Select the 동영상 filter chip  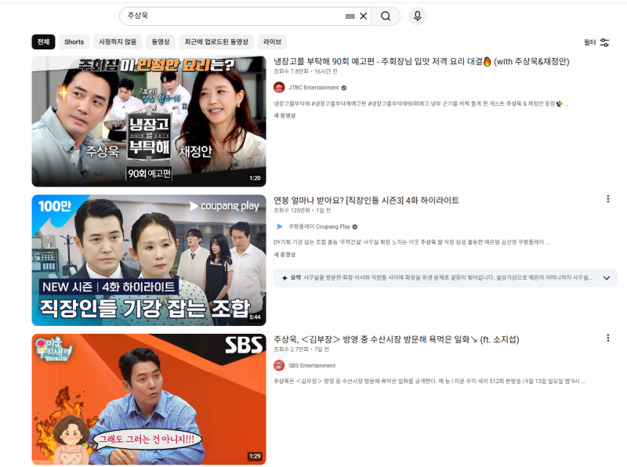161,42
